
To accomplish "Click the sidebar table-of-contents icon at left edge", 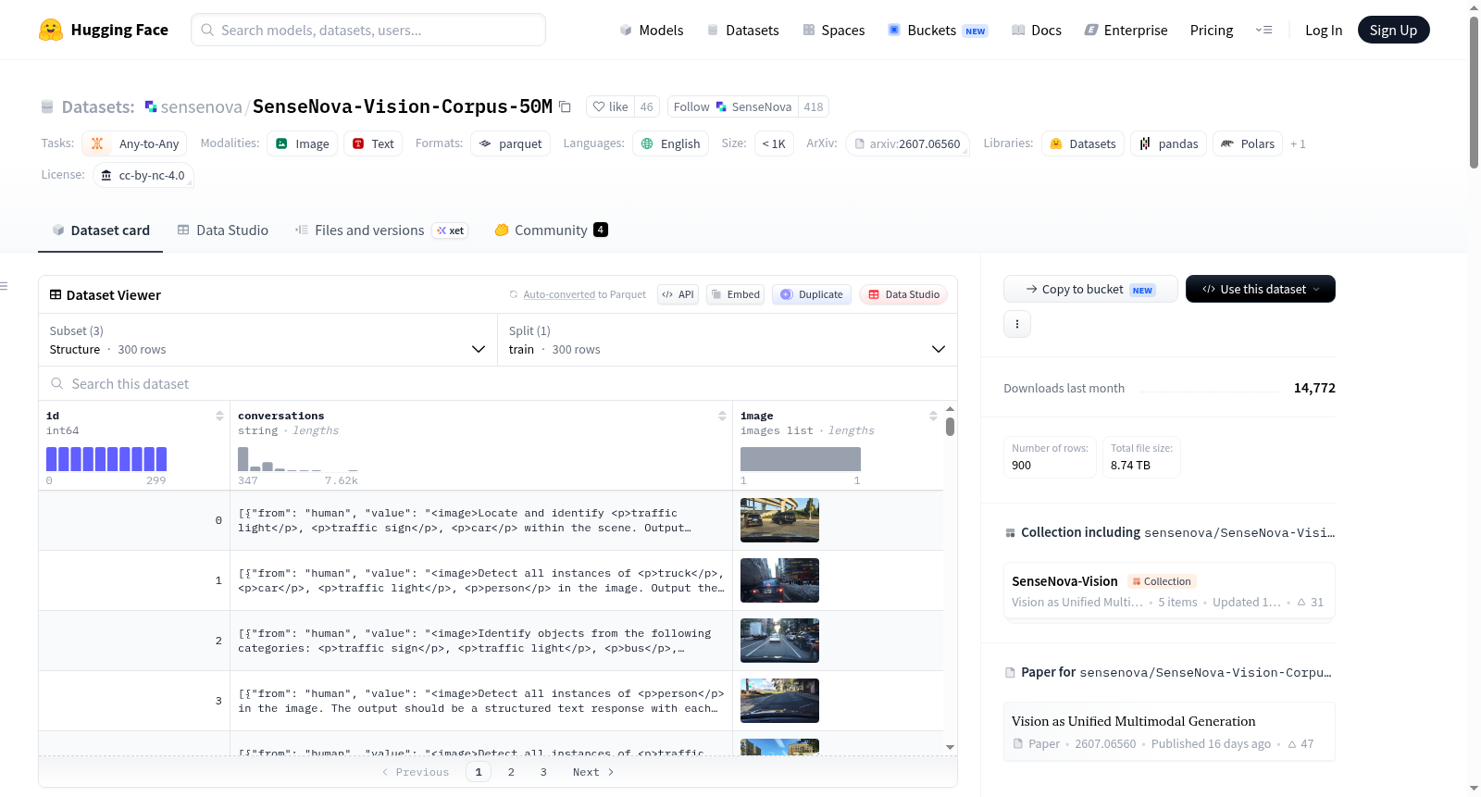I will pyautogui.click(x=4, y=286).
